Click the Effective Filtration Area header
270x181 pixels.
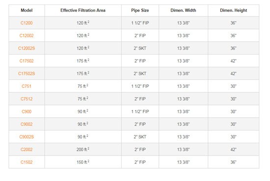click(x=83, y=10)
